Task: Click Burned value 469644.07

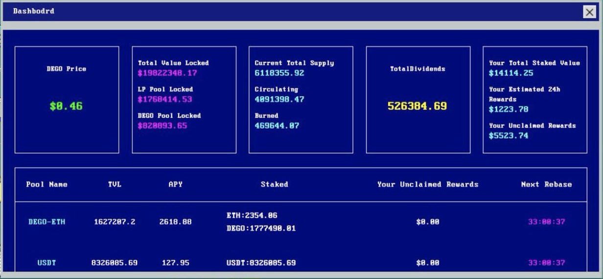Action: click(x=277, y=126)
